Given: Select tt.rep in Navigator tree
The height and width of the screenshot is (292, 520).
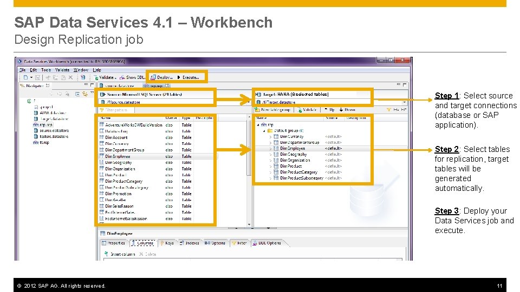Looking at the screenshot, I should click(x=41, y=142).
